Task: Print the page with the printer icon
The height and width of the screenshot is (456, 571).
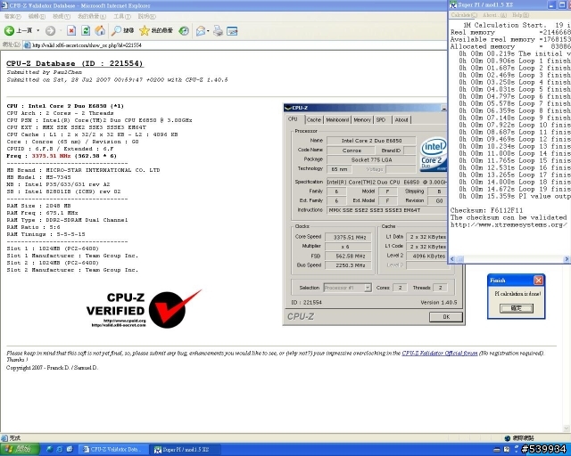Action: pos(218,31)
